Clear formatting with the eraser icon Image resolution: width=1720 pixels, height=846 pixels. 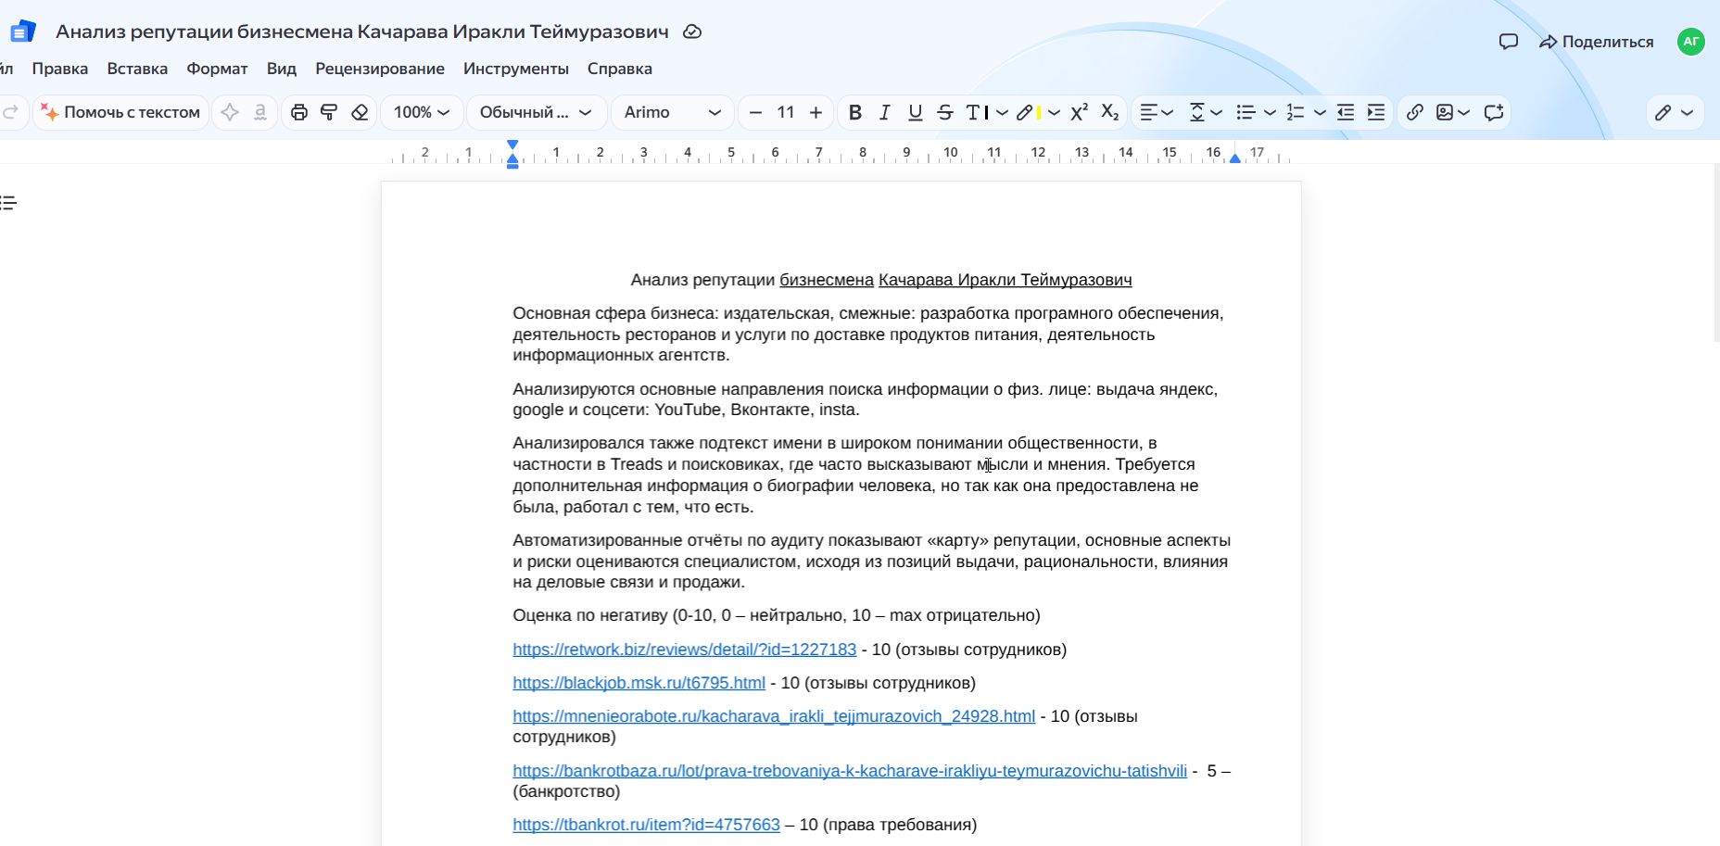point(360,112)
